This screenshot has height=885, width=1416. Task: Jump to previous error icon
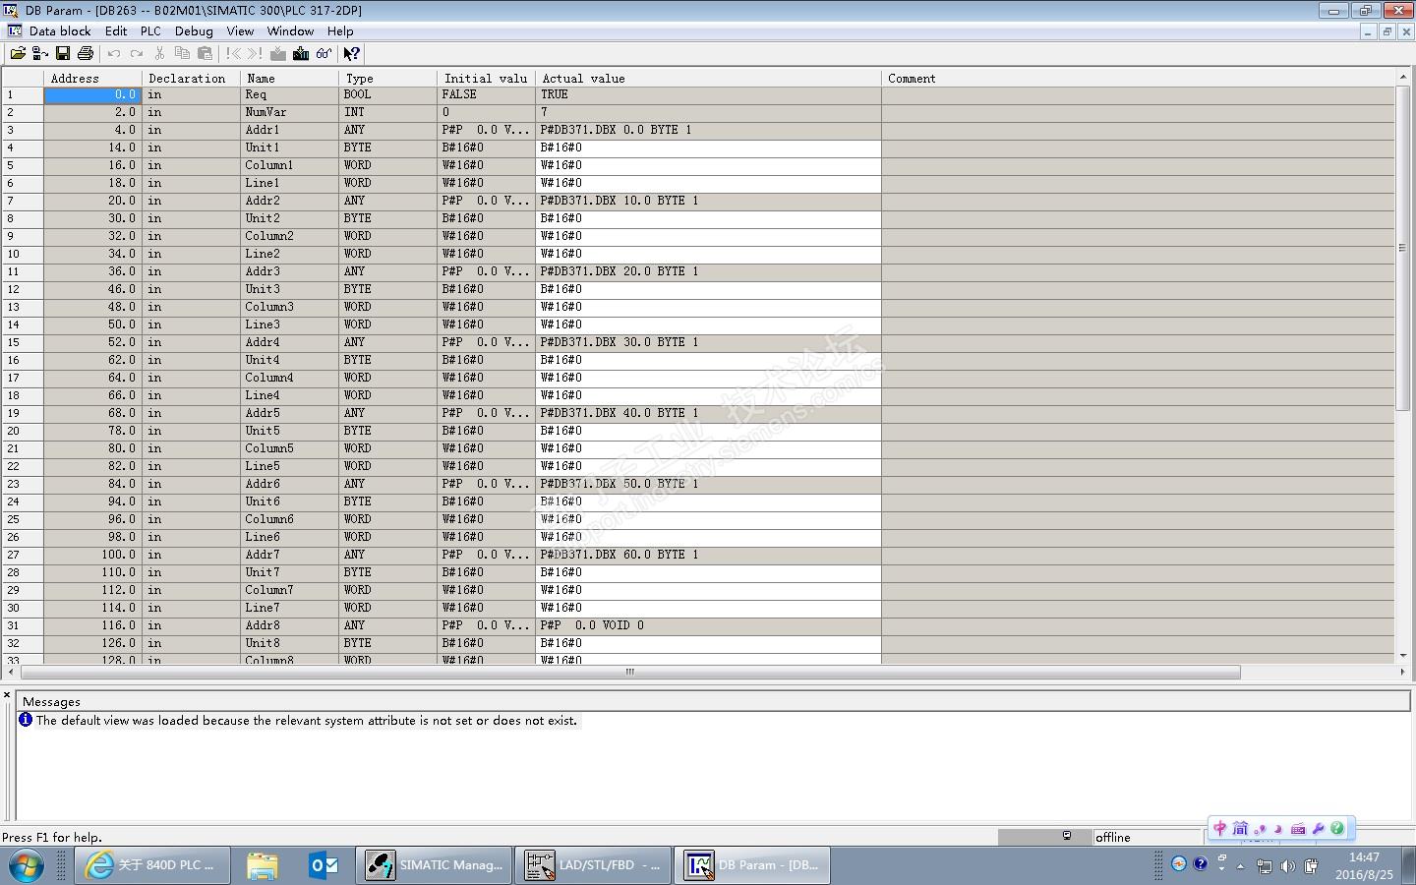point(233,54)
